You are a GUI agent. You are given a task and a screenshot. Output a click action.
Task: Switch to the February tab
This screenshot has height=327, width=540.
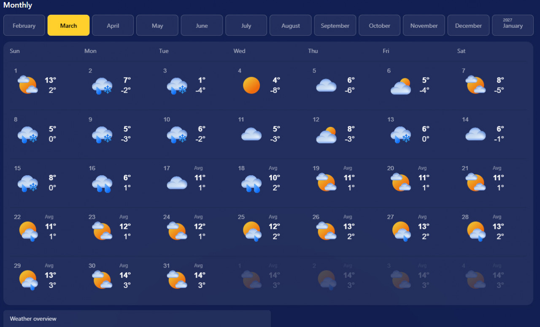[24, 26]
